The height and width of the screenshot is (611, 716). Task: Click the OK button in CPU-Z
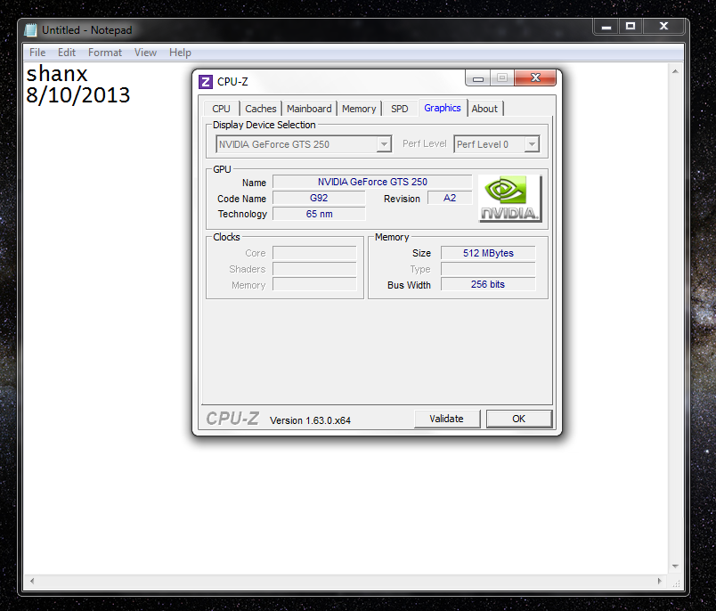tap(518, 419)
